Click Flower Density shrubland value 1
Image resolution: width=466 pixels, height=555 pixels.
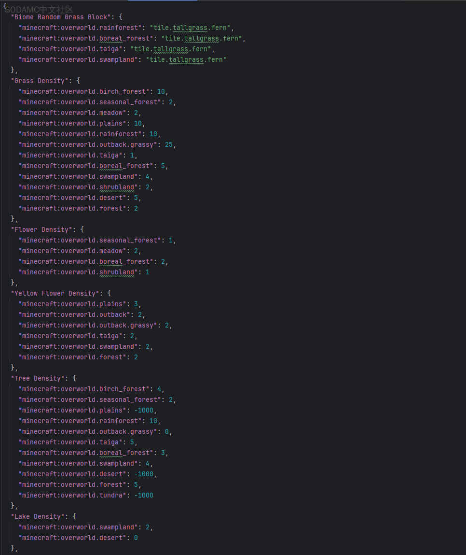coord(148,272)
